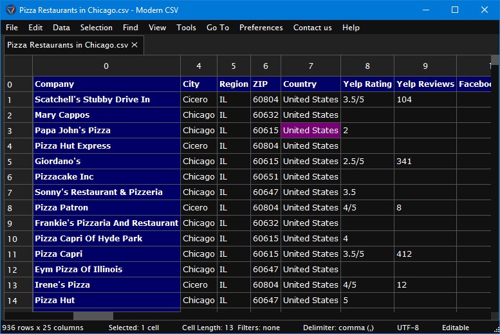500x334 pixels.
Task: Close the Pizza Restaurants in Chicago.csv tab
Action: tap(134, 45)
